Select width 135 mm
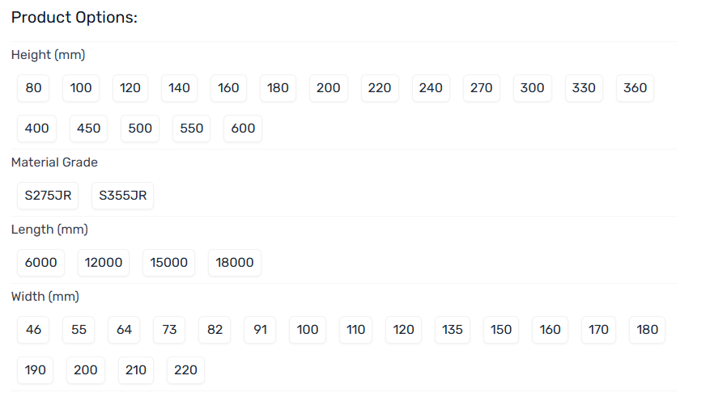Image resolution: width=727 pixels, height=401 pixels. [453, 330]
